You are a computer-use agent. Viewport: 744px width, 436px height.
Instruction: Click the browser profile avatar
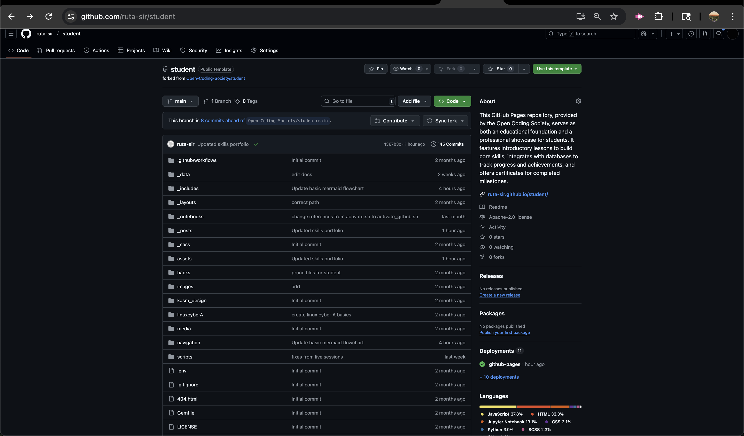click(714, 17)
